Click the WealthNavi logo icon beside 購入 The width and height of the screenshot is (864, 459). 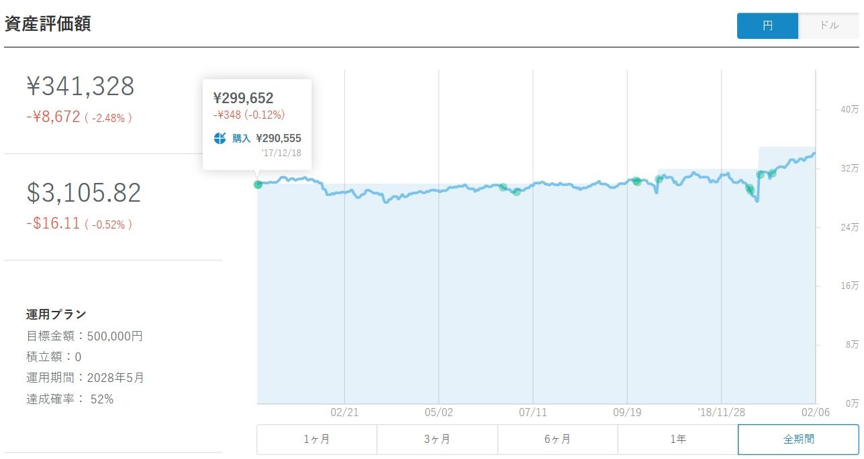220,139
